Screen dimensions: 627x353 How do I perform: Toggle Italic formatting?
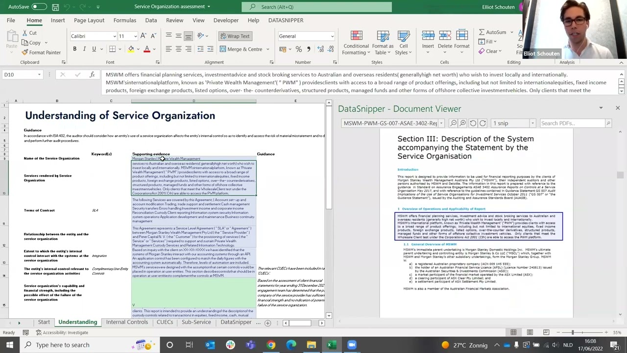84,49
